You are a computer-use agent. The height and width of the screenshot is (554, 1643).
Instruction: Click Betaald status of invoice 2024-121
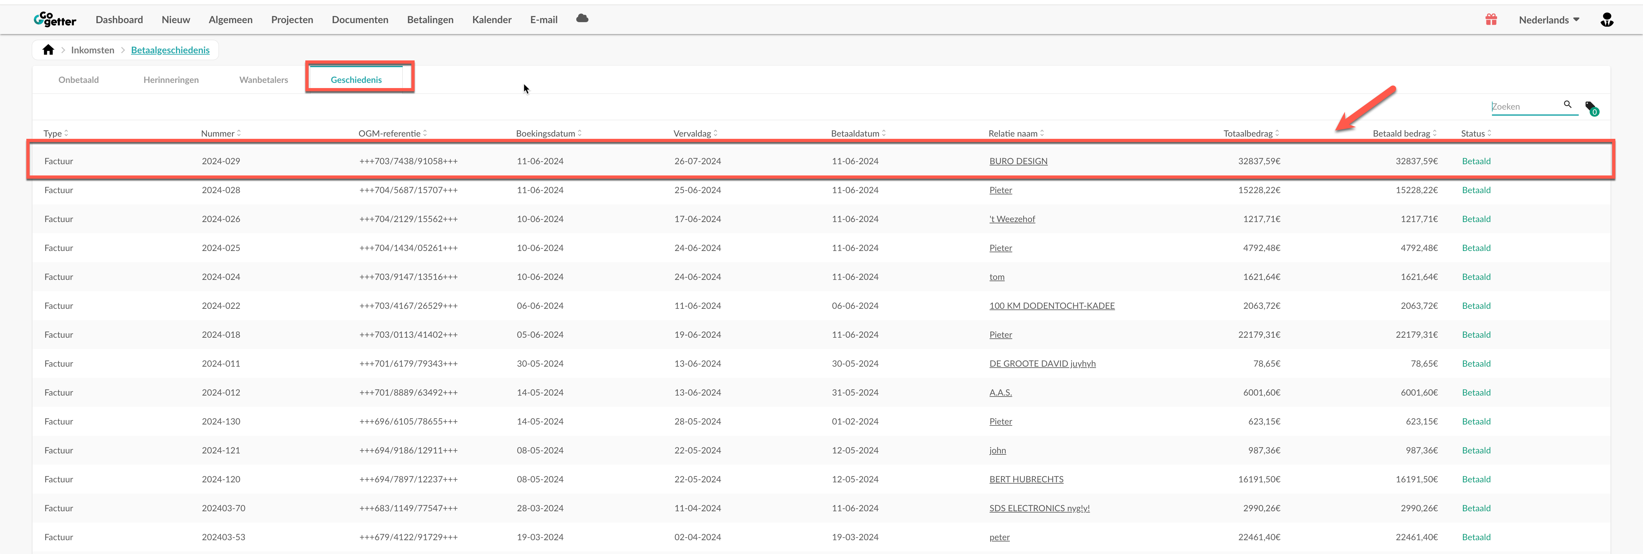point(1476,451)
